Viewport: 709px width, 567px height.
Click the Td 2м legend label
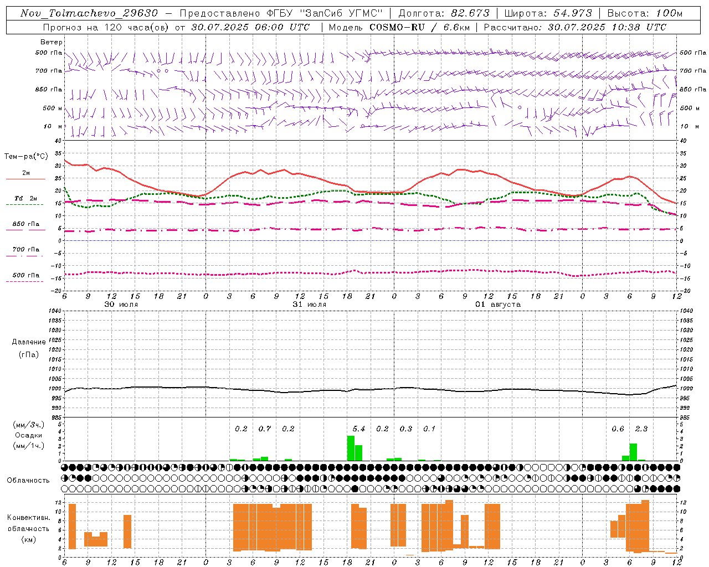pos(26,198)
